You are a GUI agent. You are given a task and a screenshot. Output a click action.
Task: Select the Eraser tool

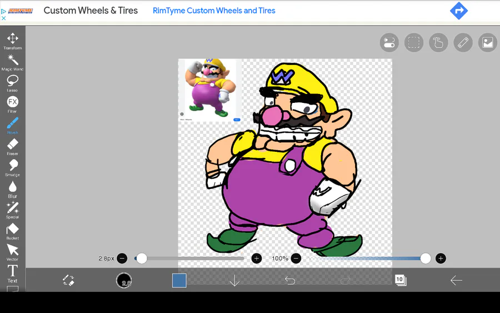12,147
